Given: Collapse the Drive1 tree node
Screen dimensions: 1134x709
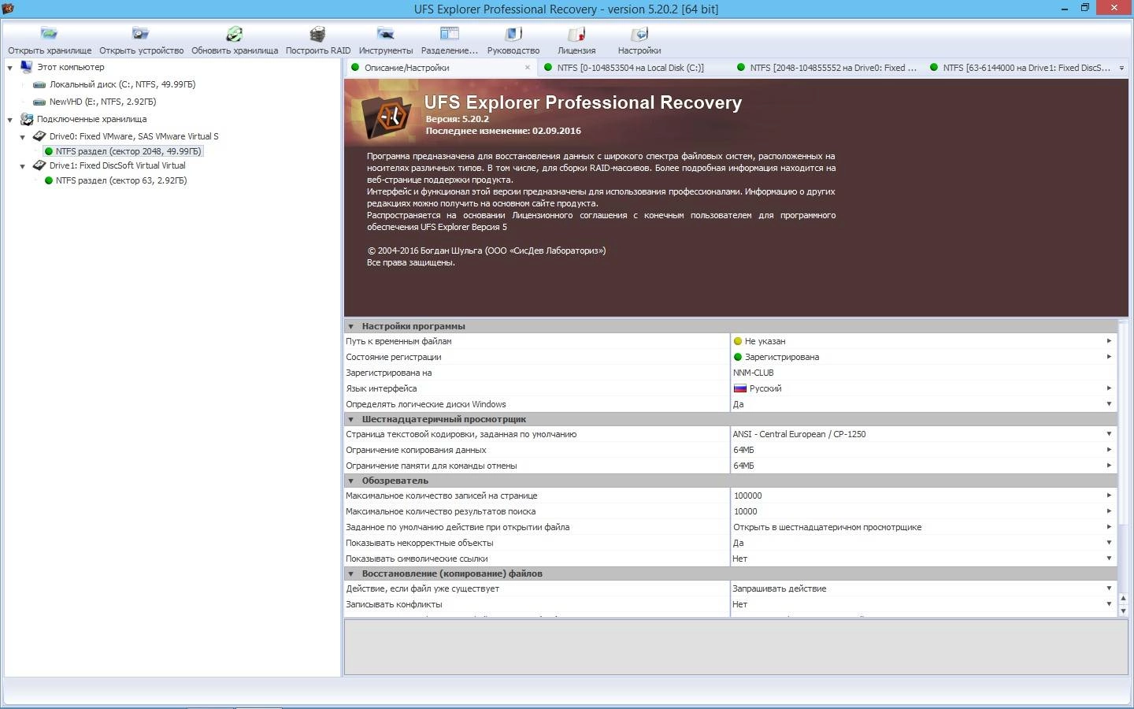Looking at the screenshot, I should pos(23,166).
